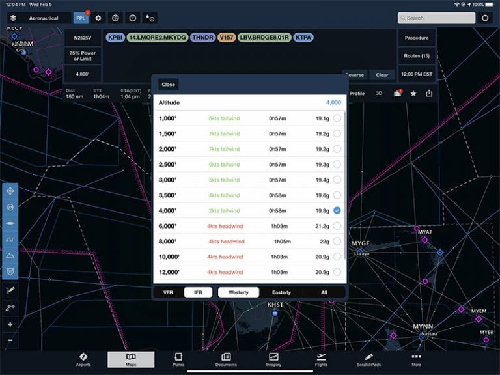This screenshot has height=375, width=500.
Task: Toggle the terrain mountain icon in sidebar
Action: pos(10,255)
